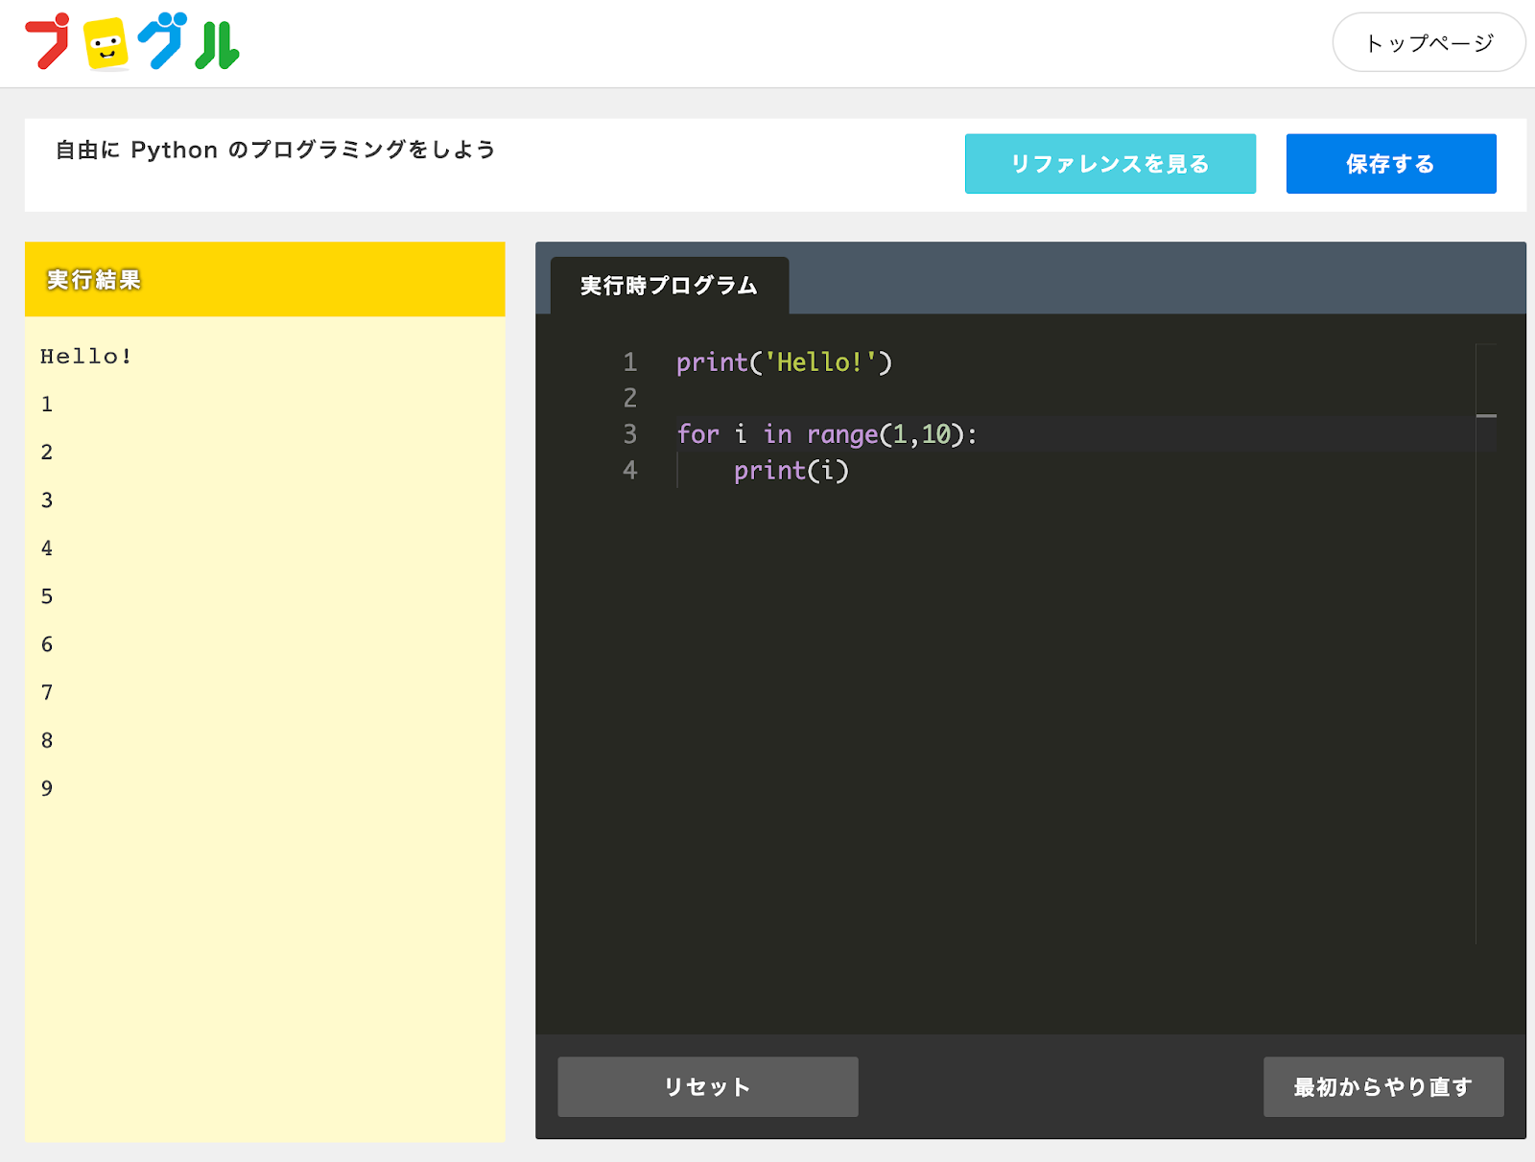Click line number 1 in the gutter

click(629, 362)
